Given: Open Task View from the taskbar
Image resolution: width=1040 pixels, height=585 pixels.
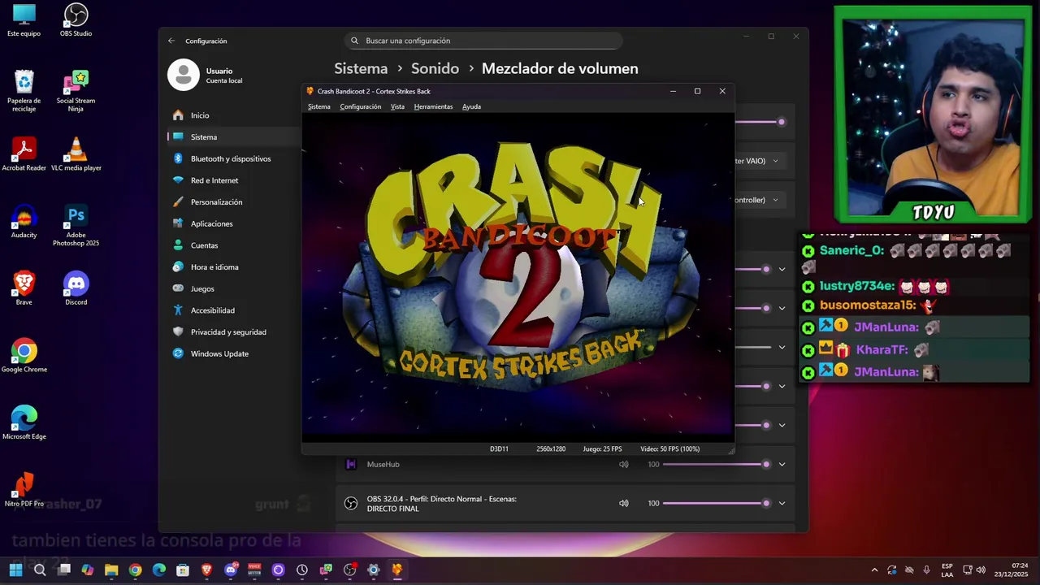Looking at the screenshot, I should 63,570.
